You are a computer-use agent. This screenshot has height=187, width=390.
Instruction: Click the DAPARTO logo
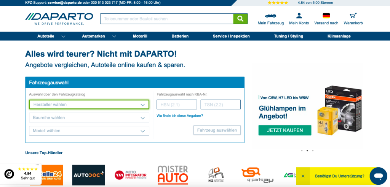[59, 19]
